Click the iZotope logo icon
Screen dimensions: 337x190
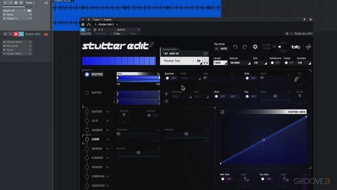[x=308, y=47]
